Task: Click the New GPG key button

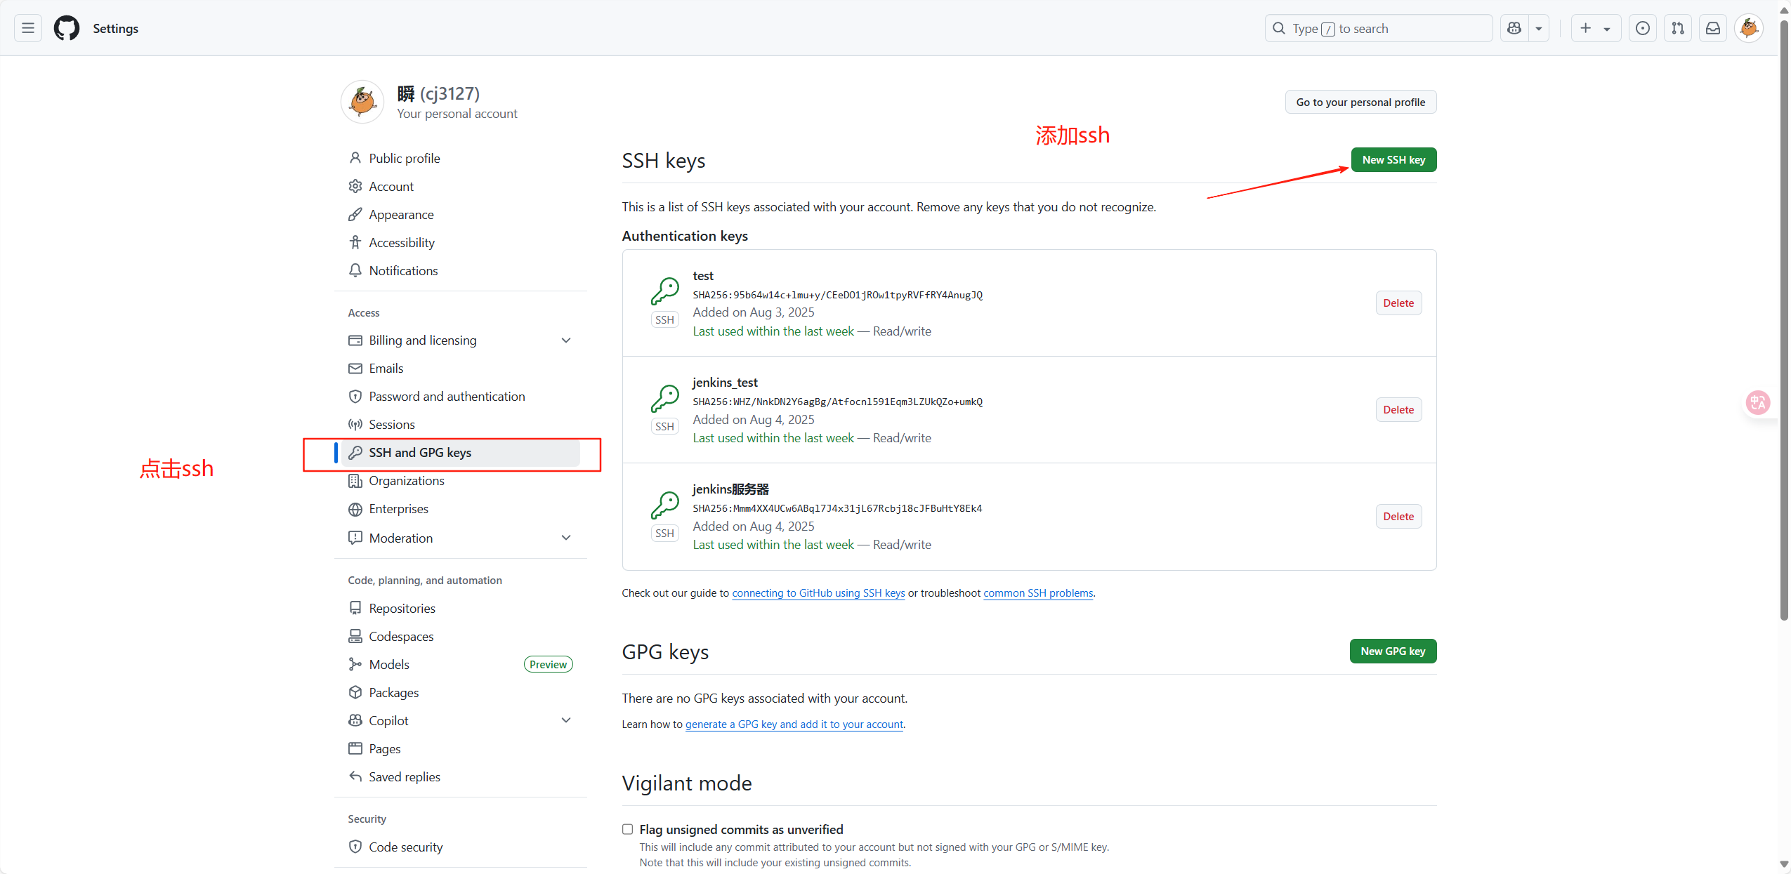Action: 1393,651
